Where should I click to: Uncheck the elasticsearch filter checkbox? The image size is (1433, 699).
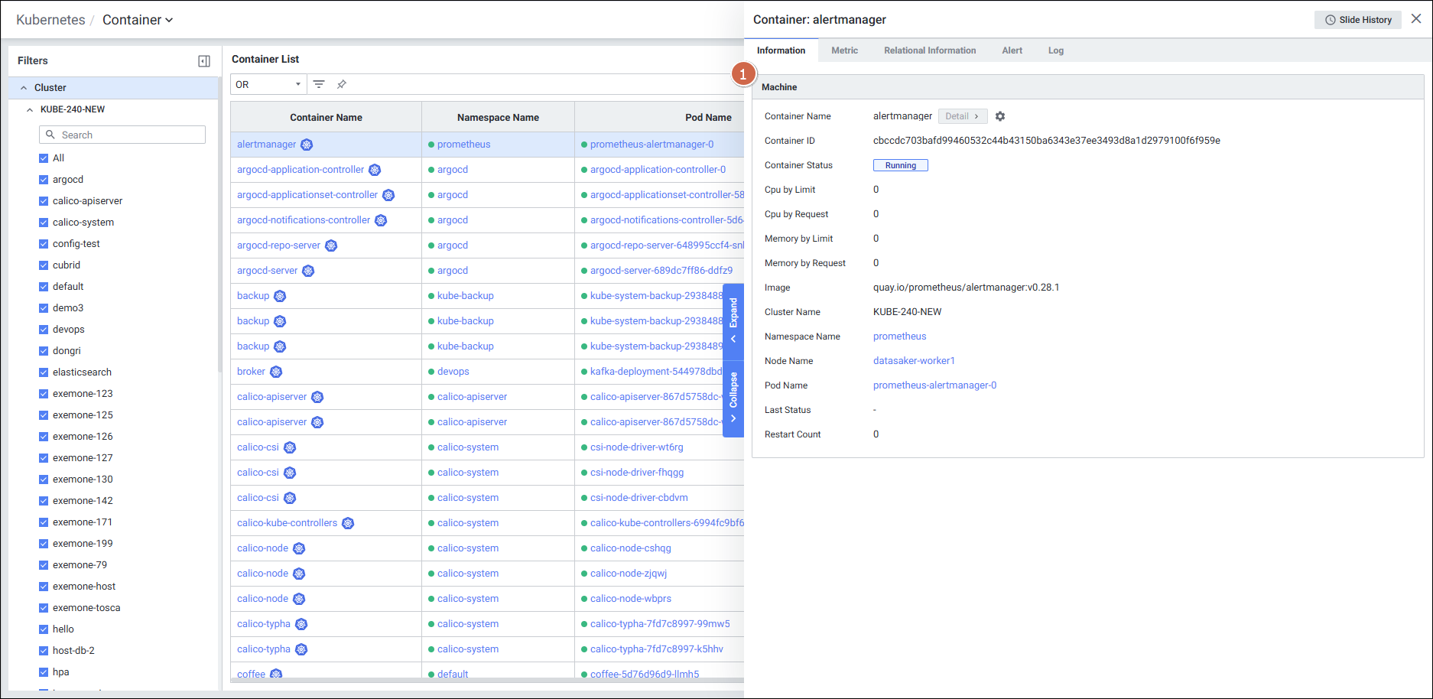(x=44, y=372)
